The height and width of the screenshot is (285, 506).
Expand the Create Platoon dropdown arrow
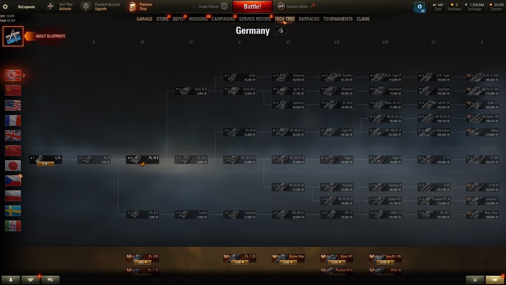pyautogui.click(x=194, y=7)
